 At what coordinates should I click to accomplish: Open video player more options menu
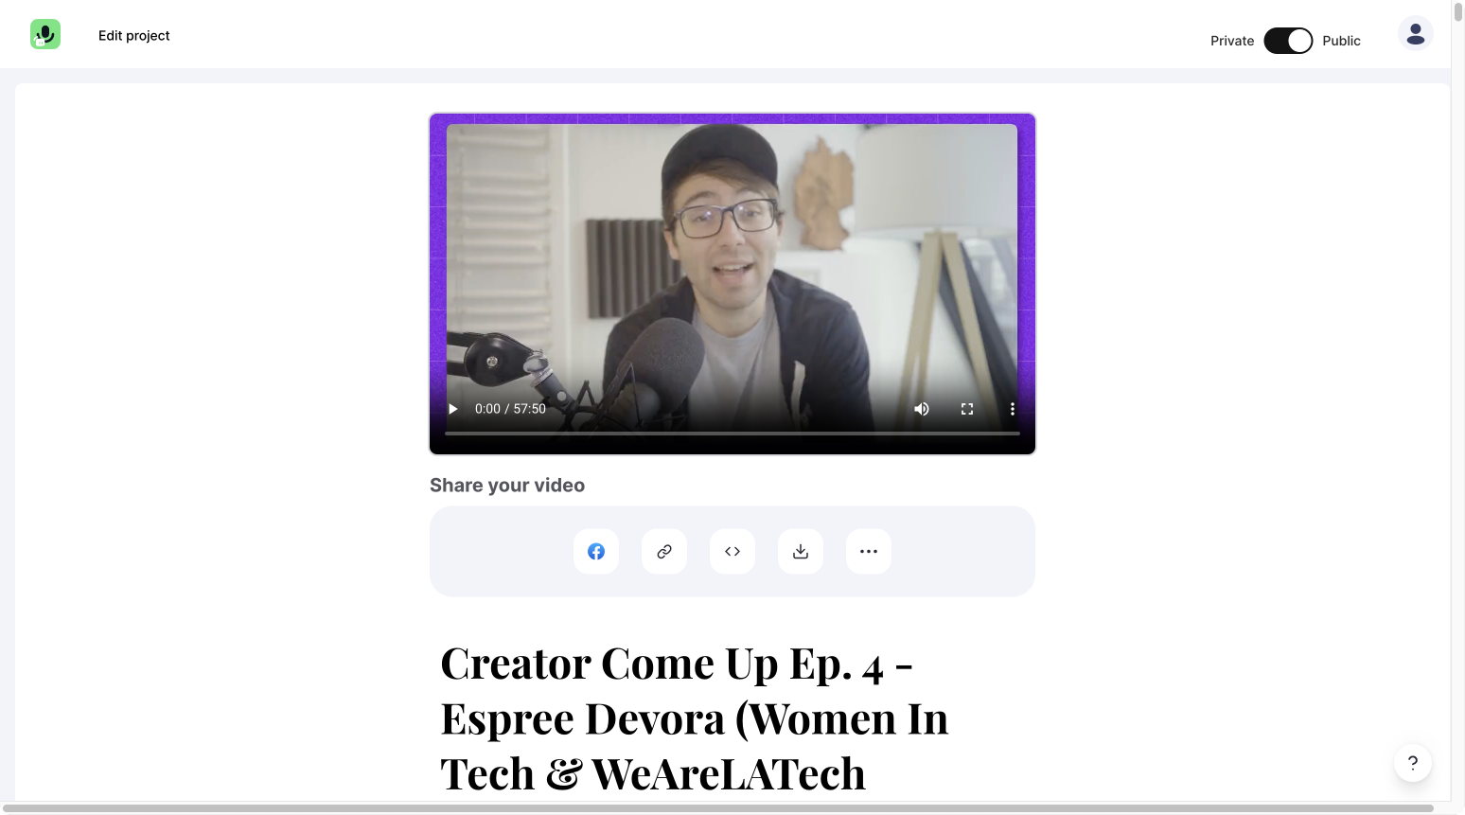pos(1013,409)
